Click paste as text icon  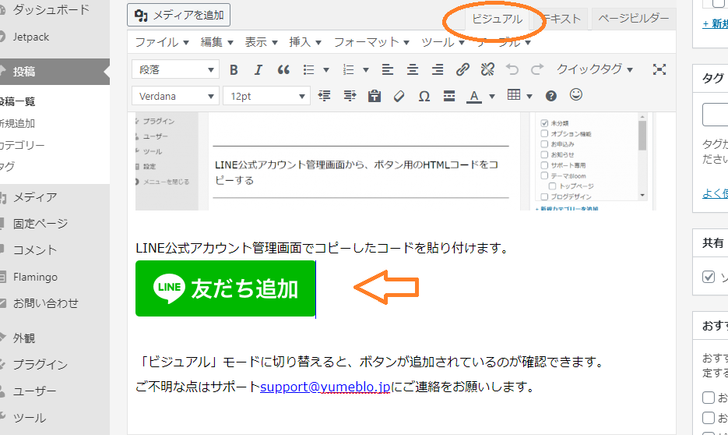[x=375, y=96]
